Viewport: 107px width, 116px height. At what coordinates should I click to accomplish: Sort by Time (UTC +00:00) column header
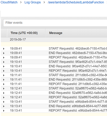pos(24,33)
